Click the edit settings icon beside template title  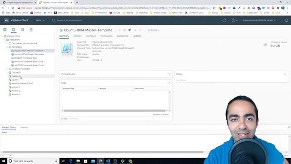pyautogui.click(x=135, y=30)
